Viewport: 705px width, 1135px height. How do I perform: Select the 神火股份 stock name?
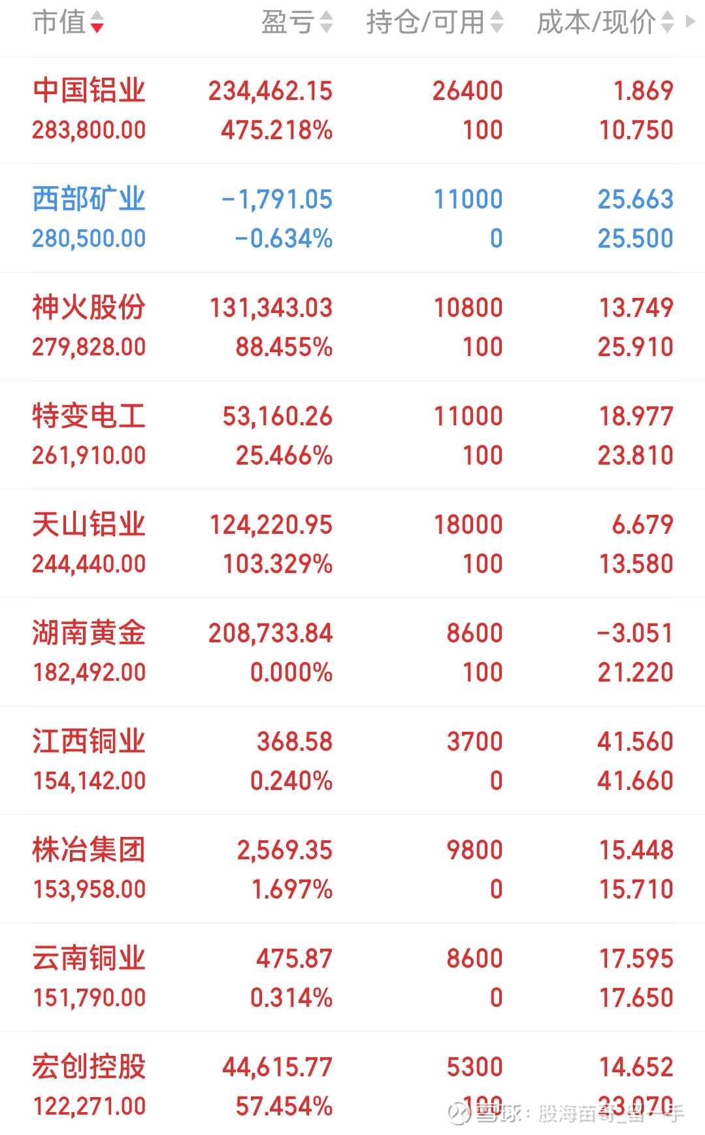(89, 308)
